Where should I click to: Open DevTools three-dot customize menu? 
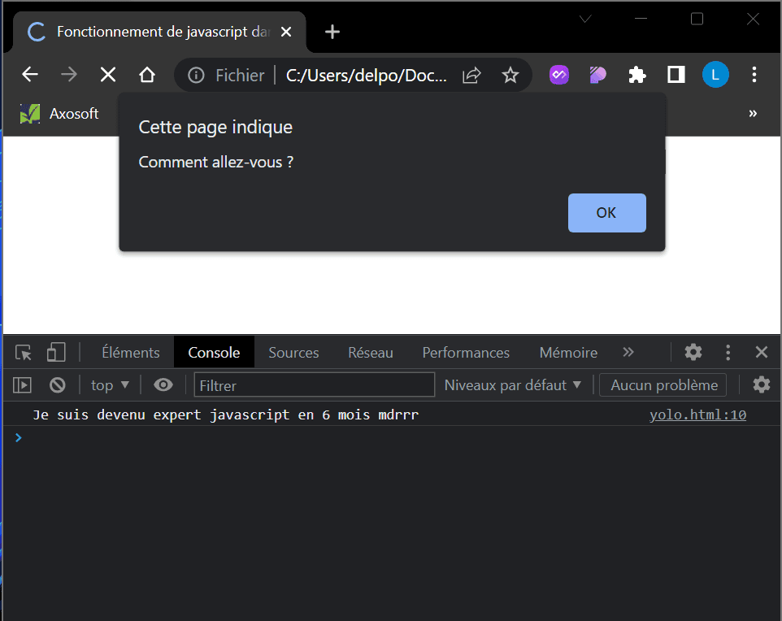tap(728, 352)
